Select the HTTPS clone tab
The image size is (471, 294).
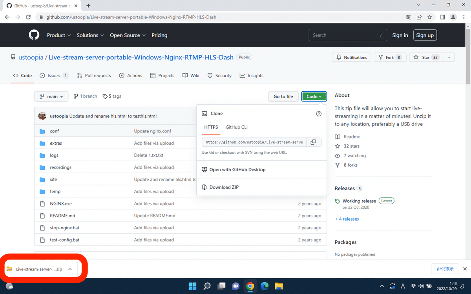211,127
